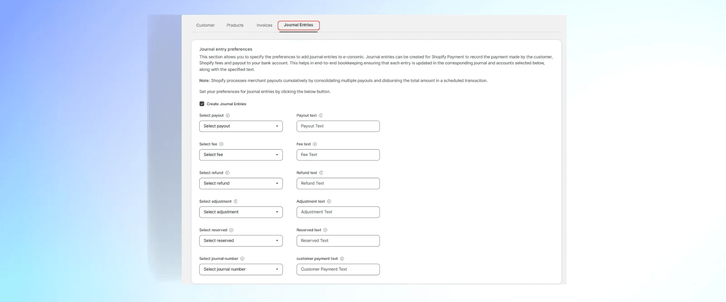Image resolution: width=726 pixels, height=302 pixels.
Task: Expand the Select adjustment dropdown
Action: click(x=241, y=212)
